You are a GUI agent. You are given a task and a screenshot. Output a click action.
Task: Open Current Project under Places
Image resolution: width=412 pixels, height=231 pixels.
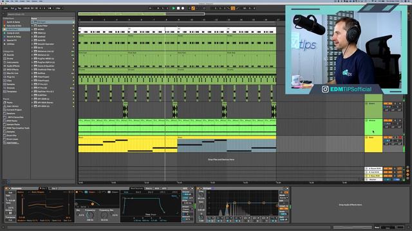(14, 110)
